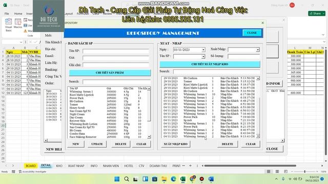Click the NEW product button
Viewport: 328px width, 184px height.
click(x=75, y=144)
